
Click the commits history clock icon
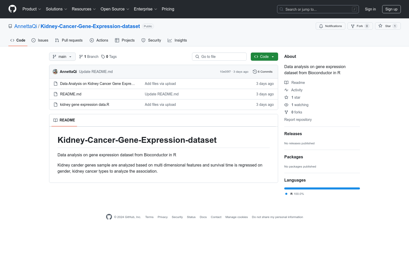pos(255,72)
